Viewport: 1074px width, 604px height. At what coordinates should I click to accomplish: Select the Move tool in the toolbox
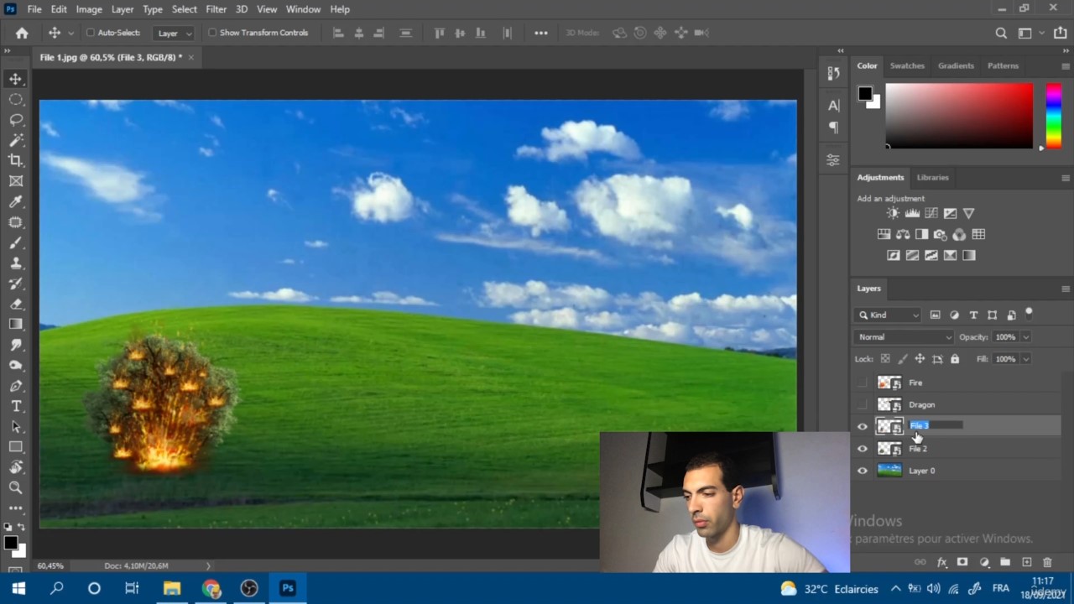(x=16, y=79)
